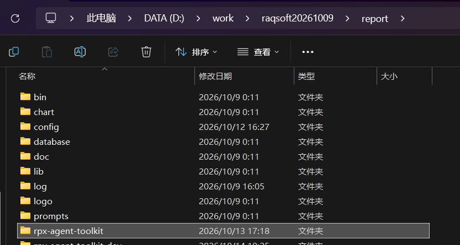The image size is (460, 245).
Task: Click log date '2026/10/9 16:05'
Action: pos(231,187)
